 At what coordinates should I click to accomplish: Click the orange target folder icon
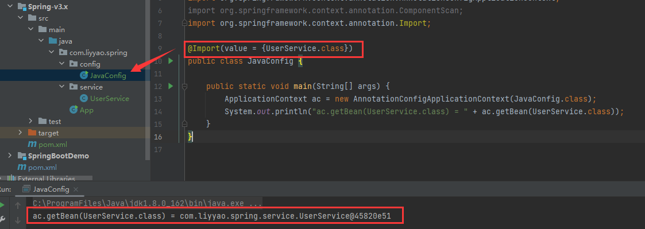point(32,133)
